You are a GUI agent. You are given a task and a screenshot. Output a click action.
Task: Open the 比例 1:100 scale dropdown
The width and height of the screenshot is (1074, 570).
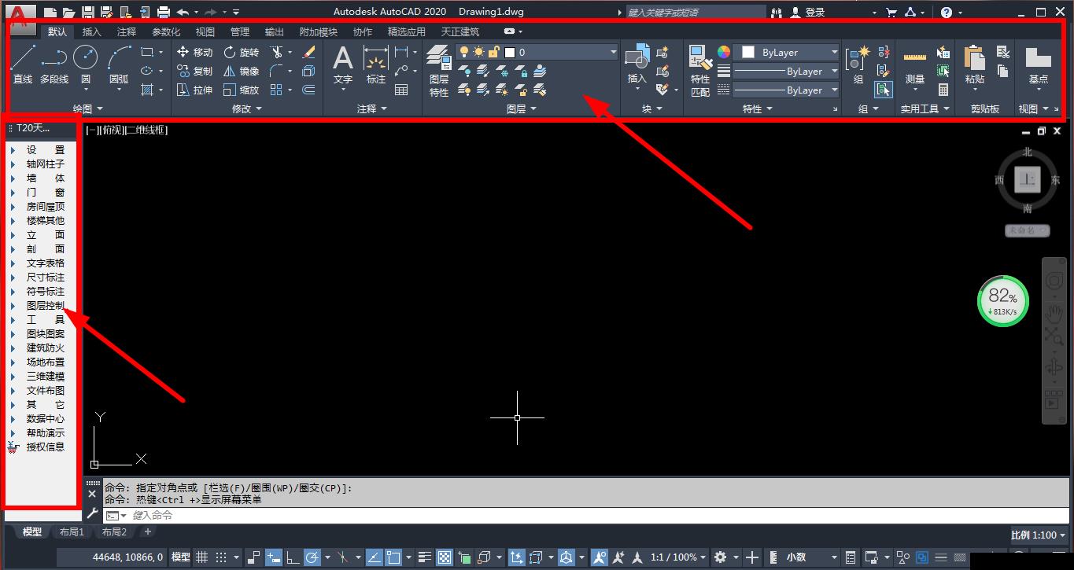click(1037, 535)
